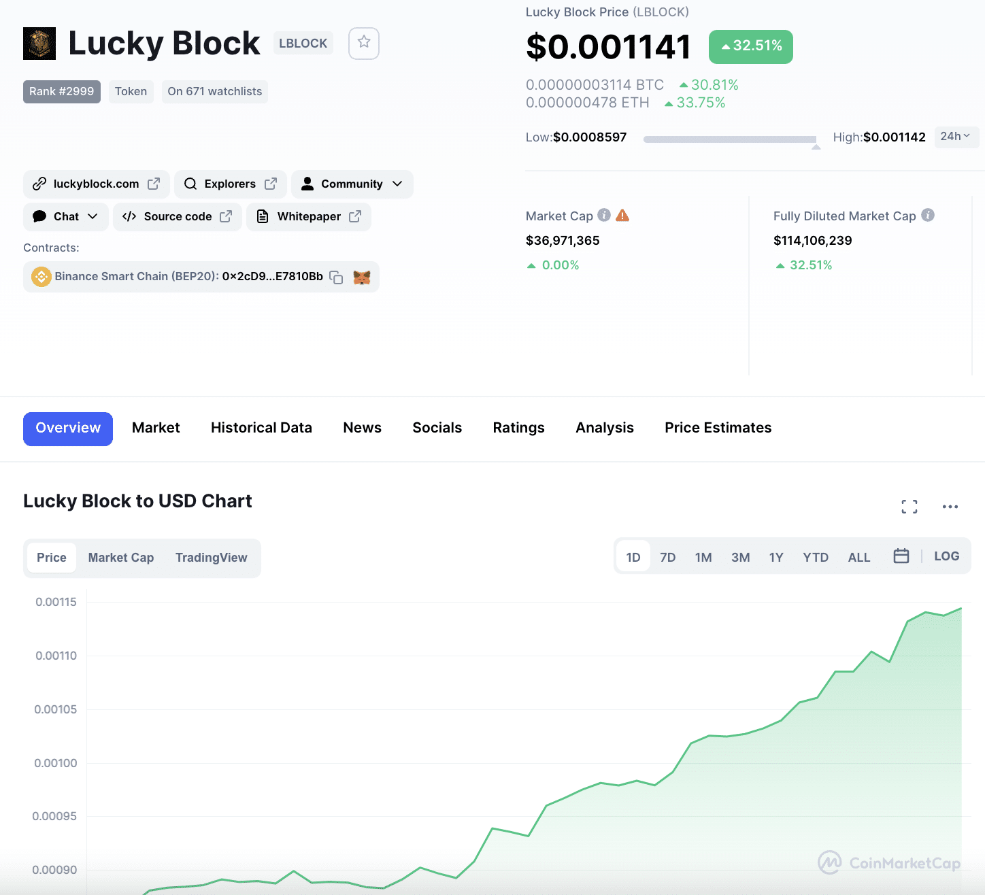
Task: Click the Community person icon
Action: [307, 184]
